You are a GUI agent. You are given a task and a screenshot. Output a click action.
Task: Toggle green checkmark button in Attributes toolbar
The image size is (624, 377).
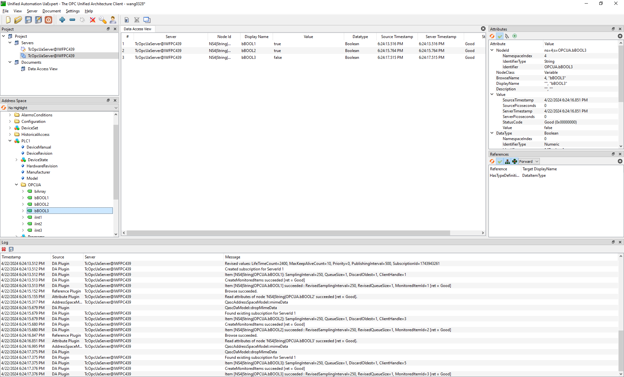[500, 36]
